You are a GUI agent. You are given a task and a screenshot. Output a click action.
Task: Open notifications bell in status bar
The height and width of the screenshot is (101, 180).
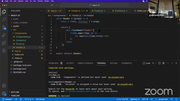176,99
